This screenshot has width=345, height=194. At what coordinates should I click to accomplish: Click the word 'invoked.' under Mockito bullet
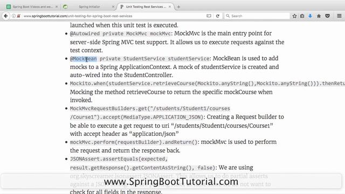pyautogui.click(x=81, y=100)
